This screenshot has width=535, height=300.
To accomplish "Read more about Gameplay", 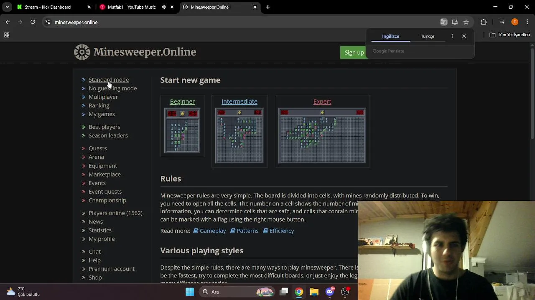I will [x=209, y=231].
